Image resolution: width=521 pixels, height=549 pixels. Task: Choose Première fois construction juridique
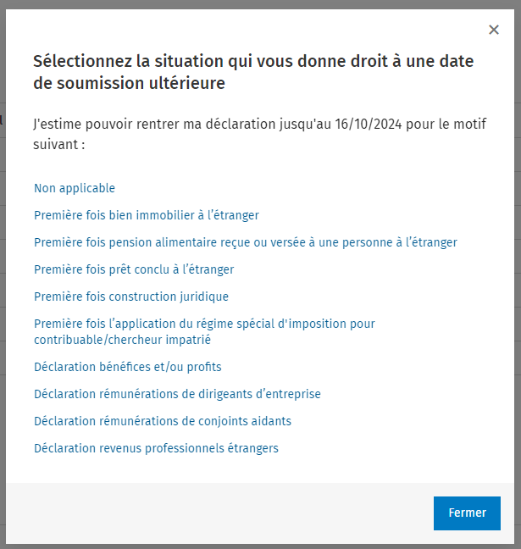131,297
